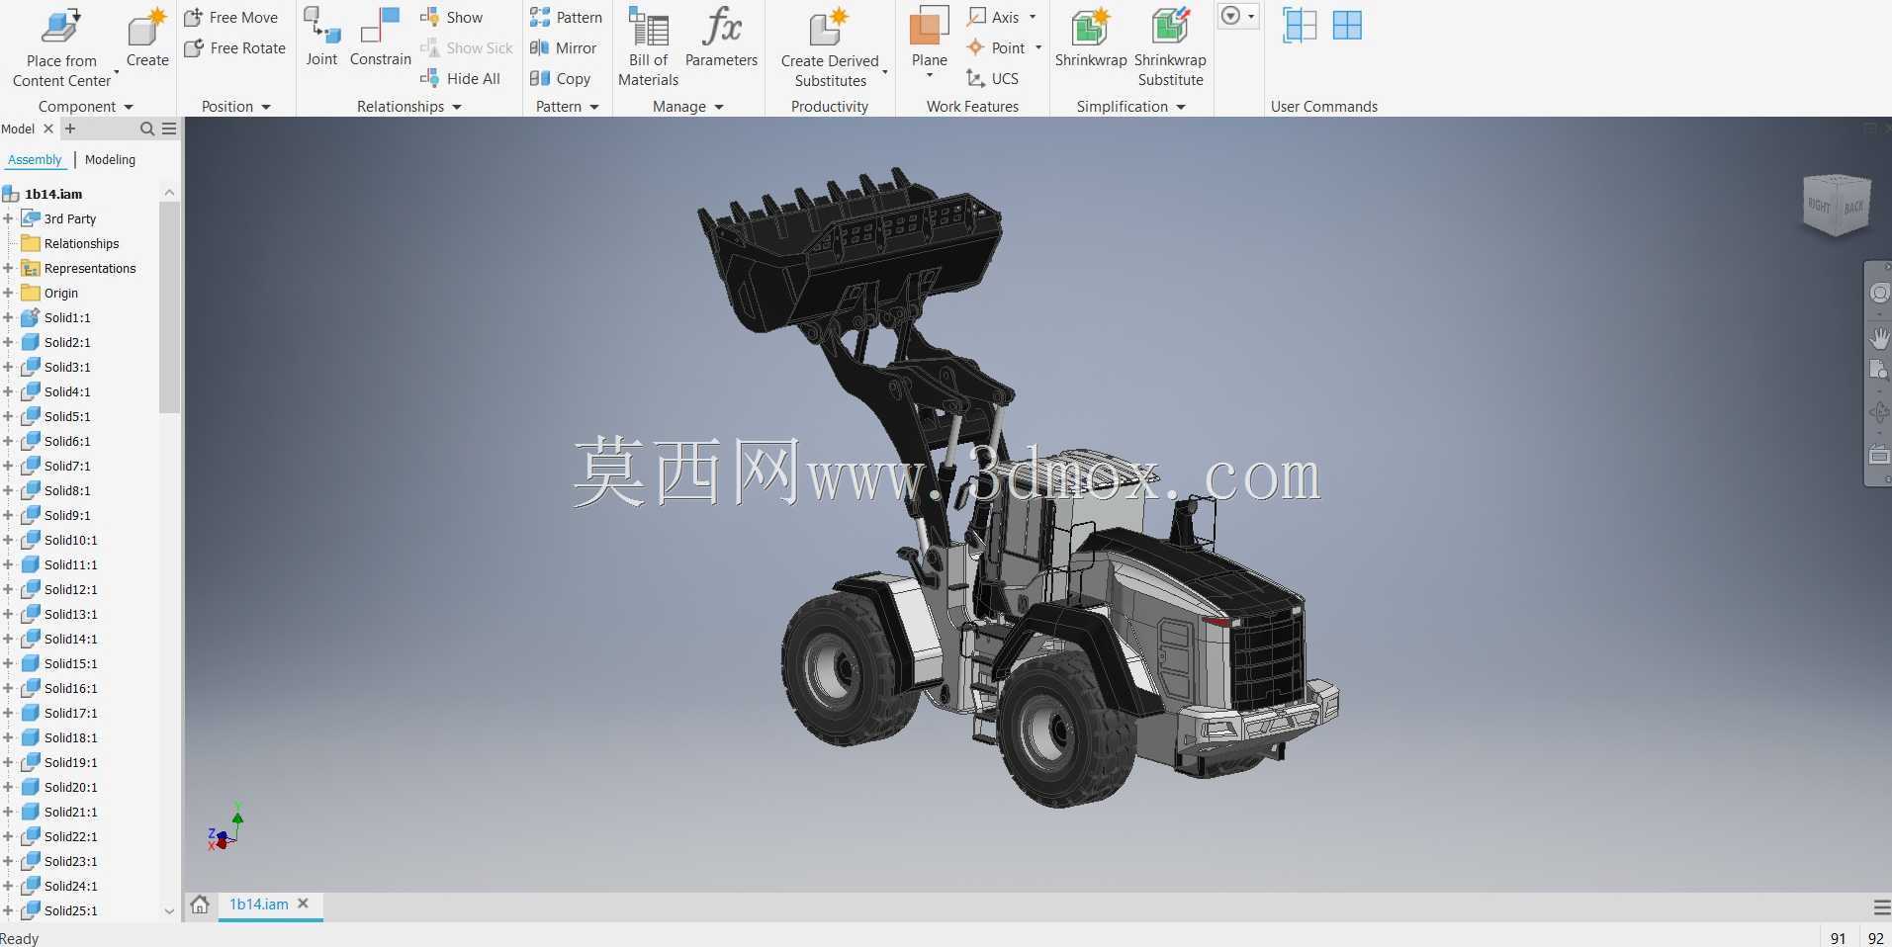Click the second User Commands grid icon

click(1347, 26)
